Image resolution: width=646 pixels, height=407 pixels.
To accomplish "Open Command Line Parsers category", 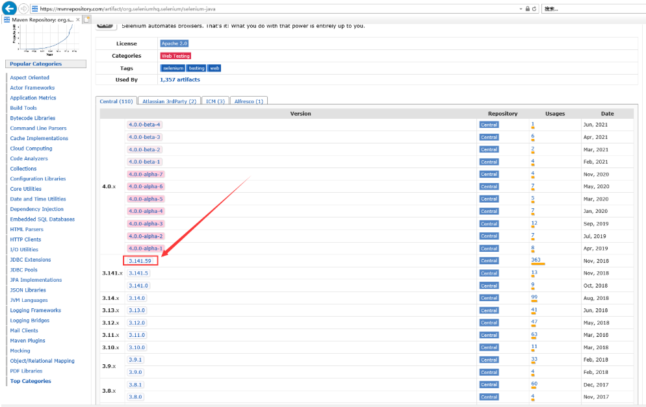I will tap(38, 129).
